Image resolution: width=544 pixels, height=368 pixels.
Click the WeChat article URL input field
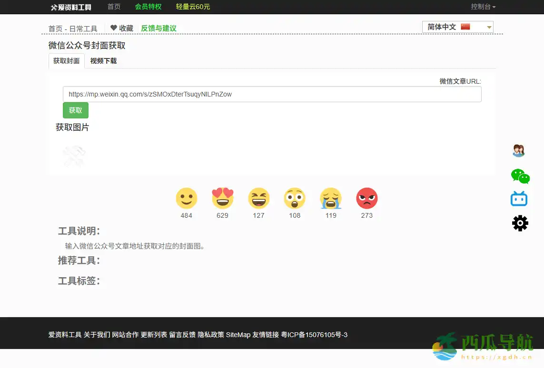(272, 94)
